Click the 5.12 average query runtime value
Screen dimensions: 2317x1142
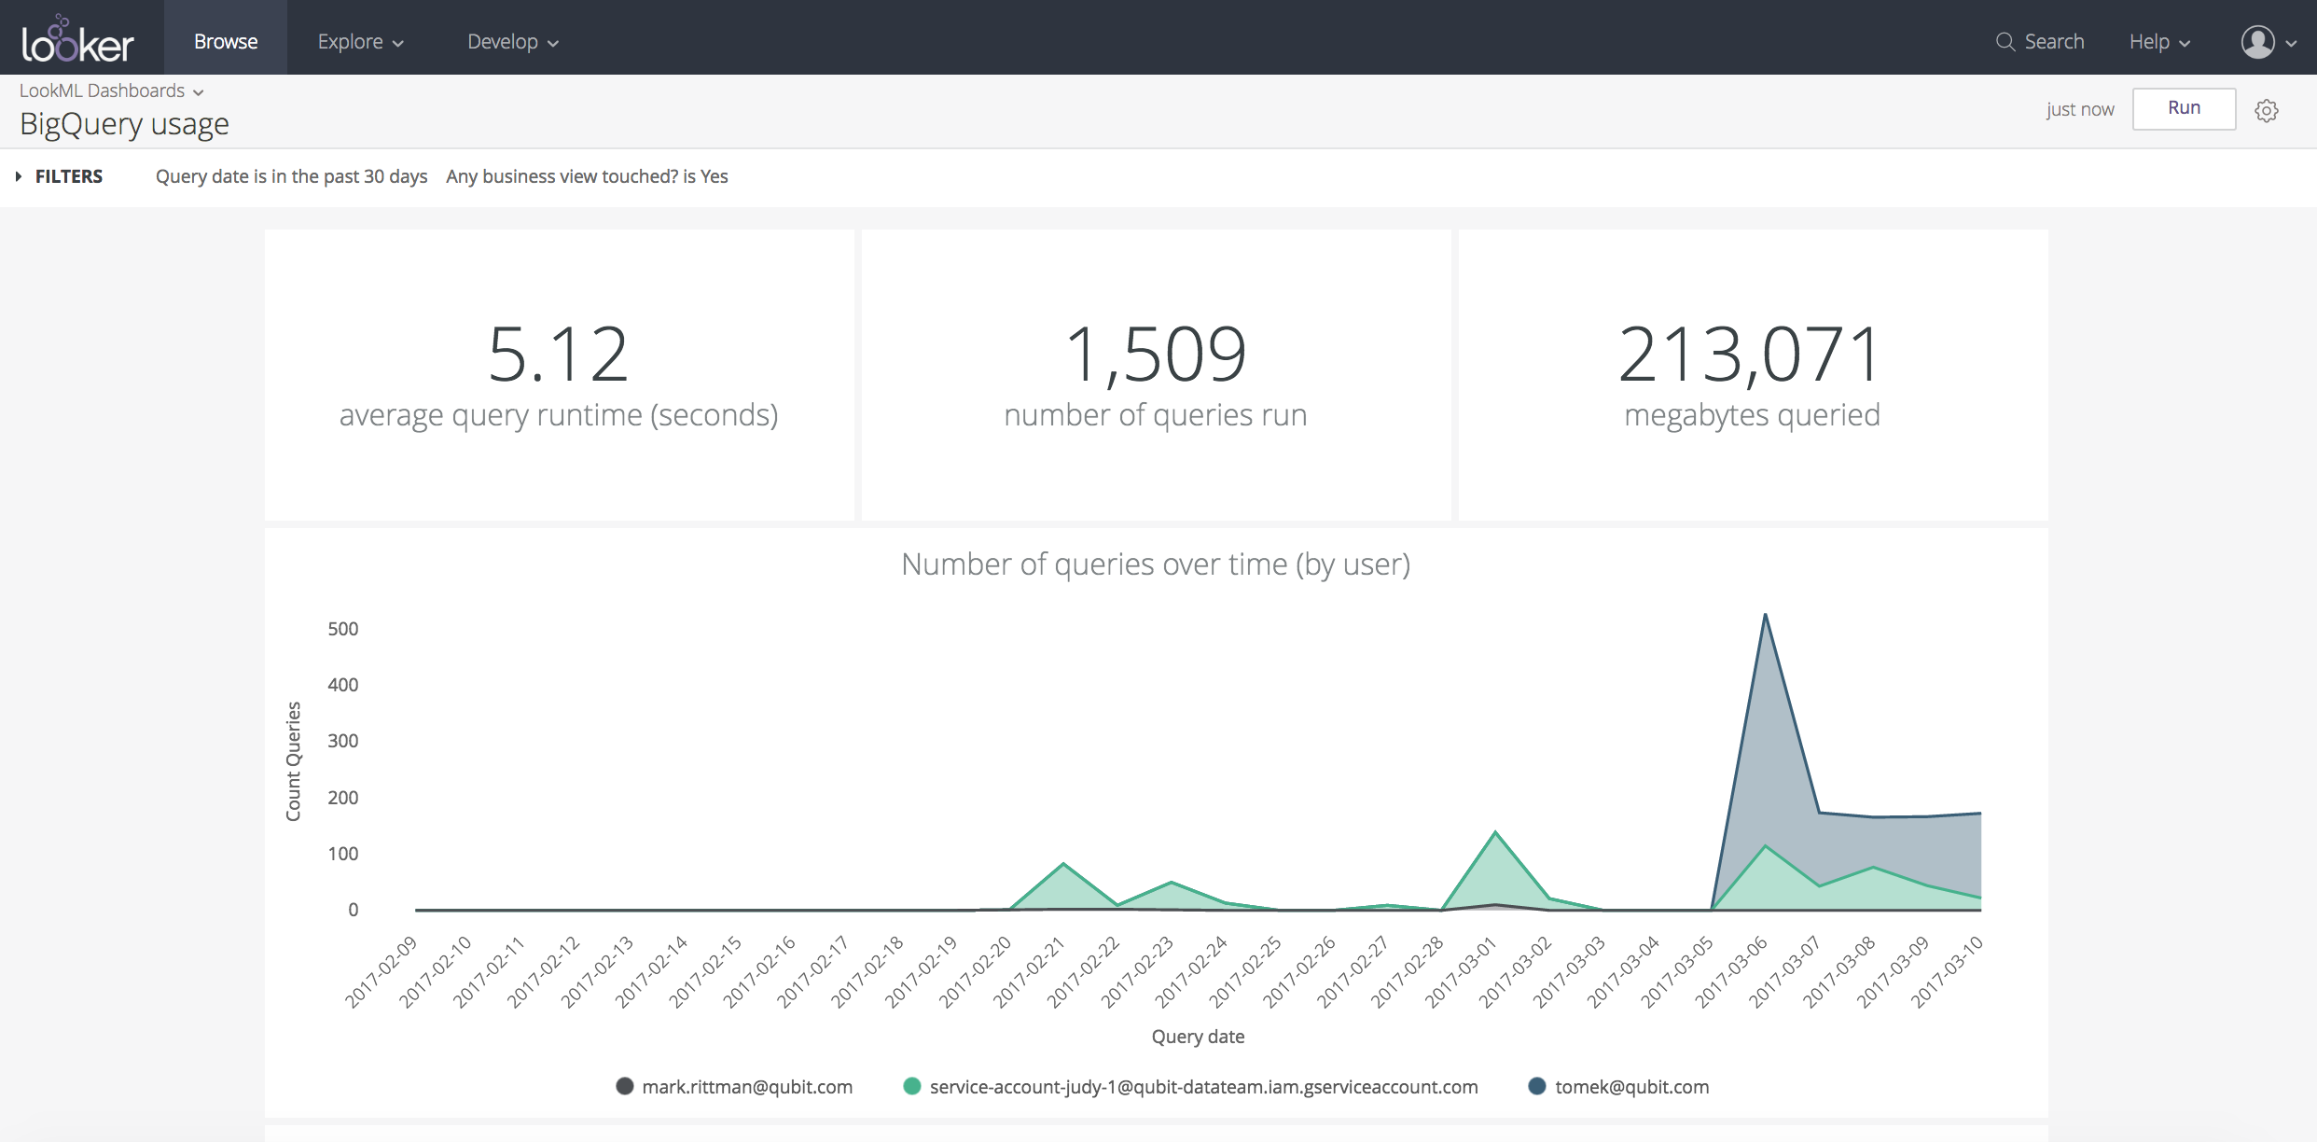click(559, 354)
